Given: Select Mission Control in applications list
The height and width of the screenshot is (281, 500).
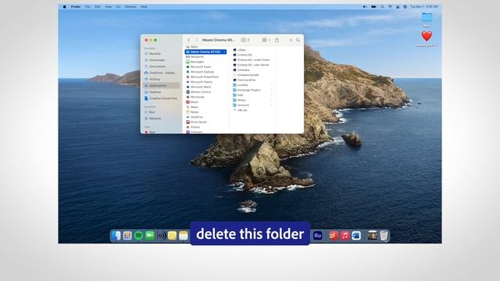Looking at the screenshot, I should 201,92.
